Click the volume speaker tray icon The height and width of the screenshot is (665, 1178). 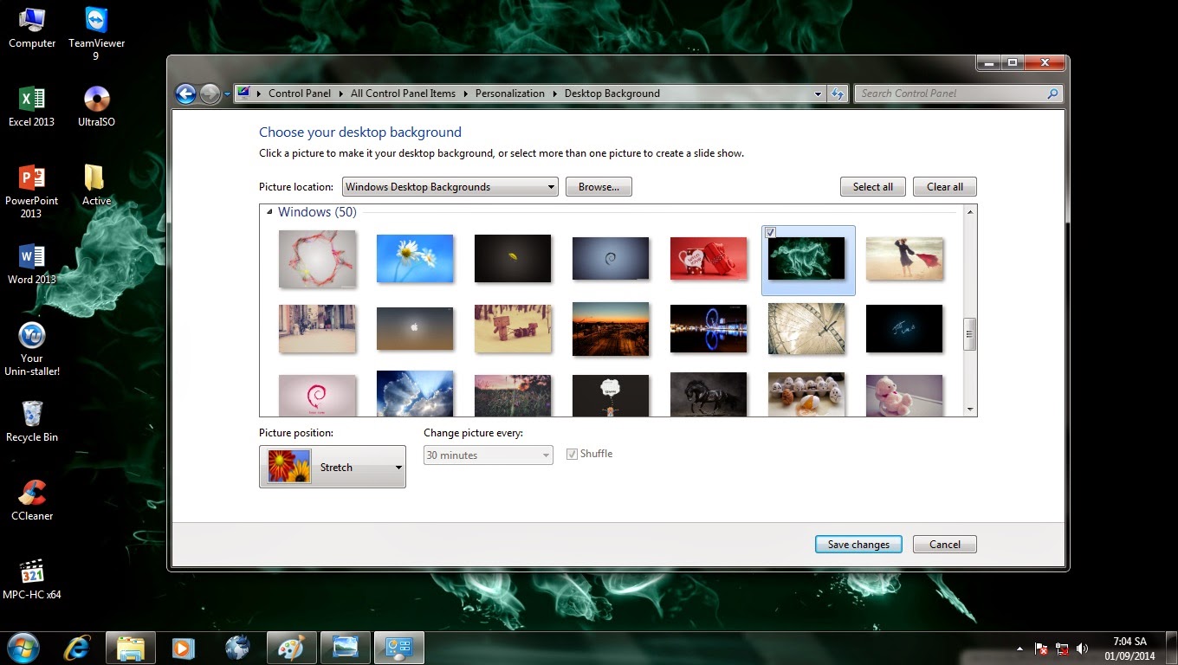[1082, 648]
